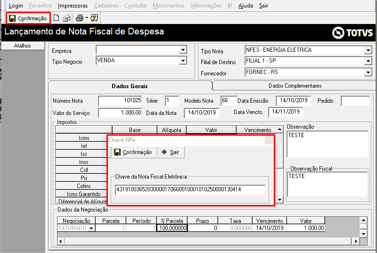The width and height of the screenshot is (377, 253).
Task: Expand the Empresa dropdown
Action: pos(183,50)
